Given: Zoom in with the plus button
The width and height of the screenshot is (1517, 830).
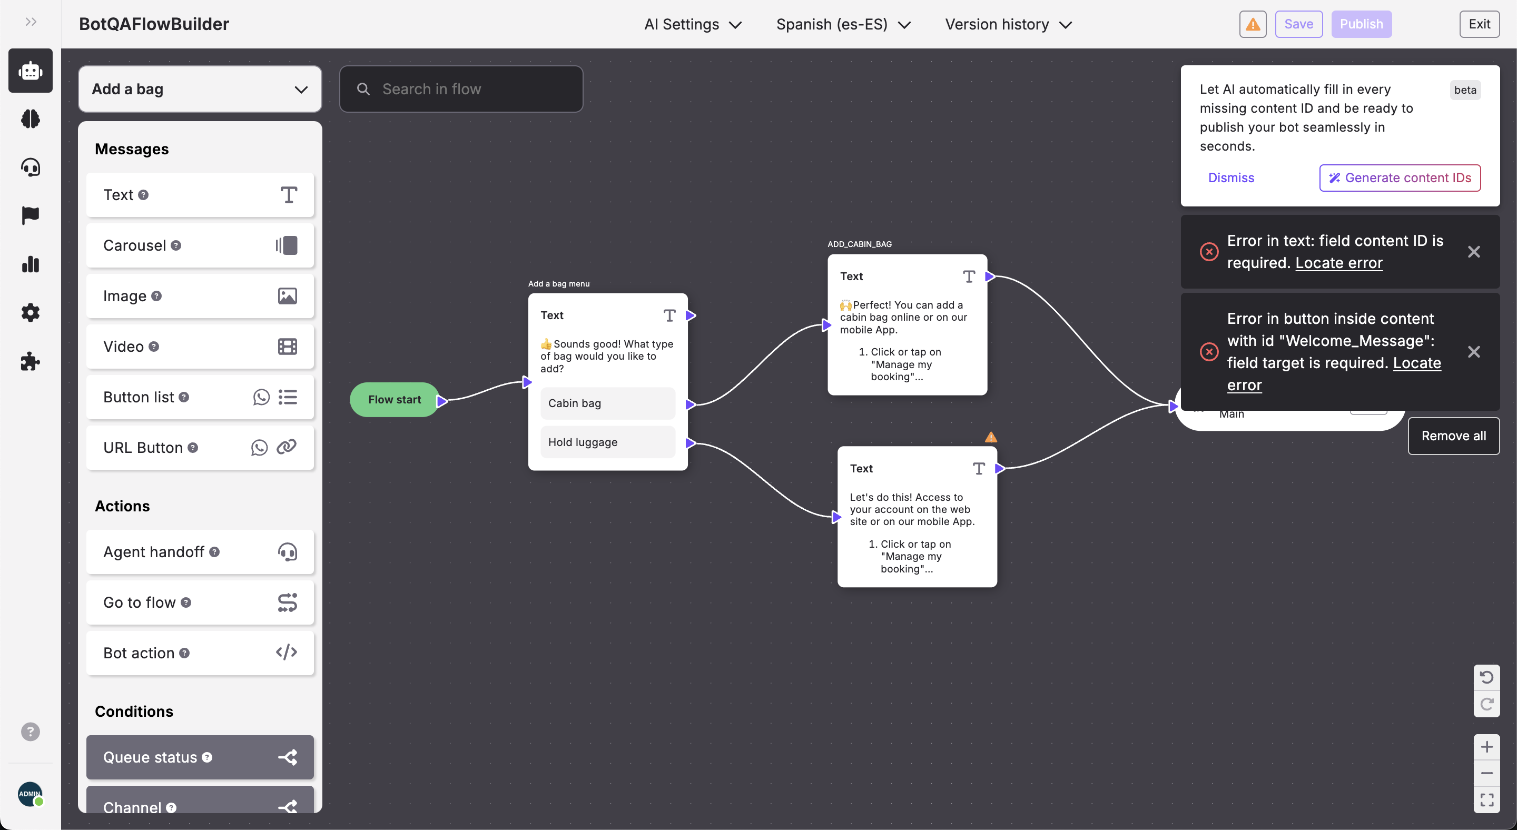Looking at the screenshot, I should tap(1486, 747).
